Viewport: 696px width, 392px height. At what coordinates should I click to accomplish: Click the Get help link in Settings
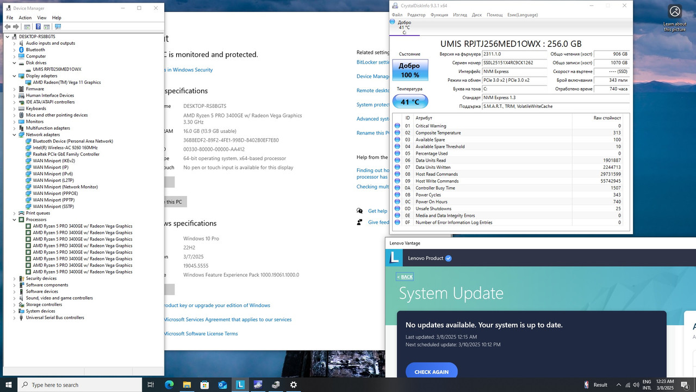pos(377,211)
